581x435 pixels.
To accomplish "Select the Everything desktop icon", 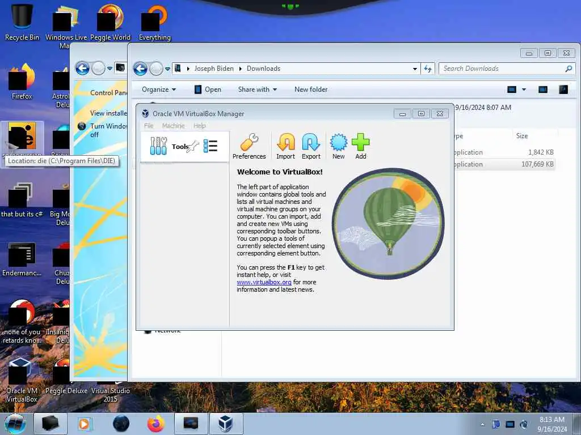I will (x=154, y=22).
